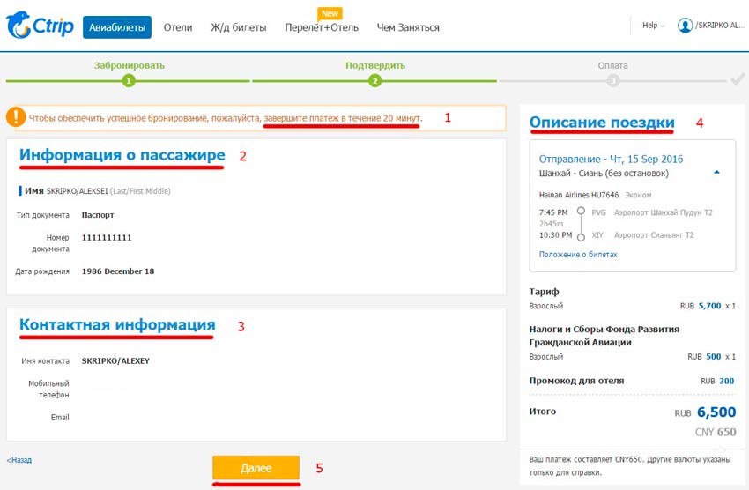749x490 pixels.
Task: Click the Контактная информация heading
Action: (x=117, y=324)
